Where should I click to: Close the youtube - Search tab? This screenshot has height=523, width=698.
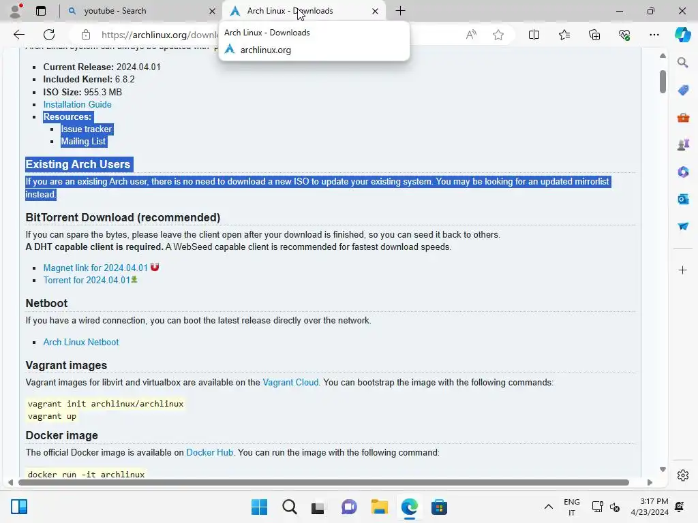213,11
